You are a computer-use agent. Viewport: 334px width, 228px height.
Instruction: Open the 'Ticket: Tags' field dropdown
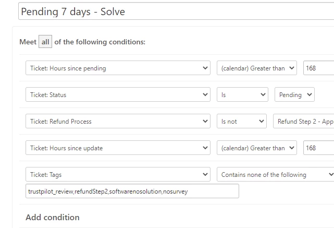118,175
